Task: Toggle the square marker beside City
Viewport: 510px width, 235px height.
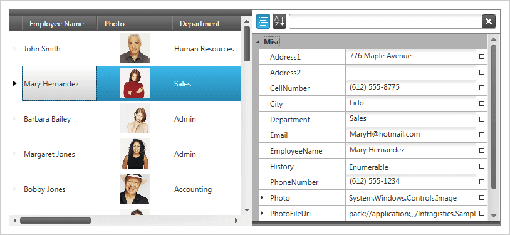Action: coord(482,103)
